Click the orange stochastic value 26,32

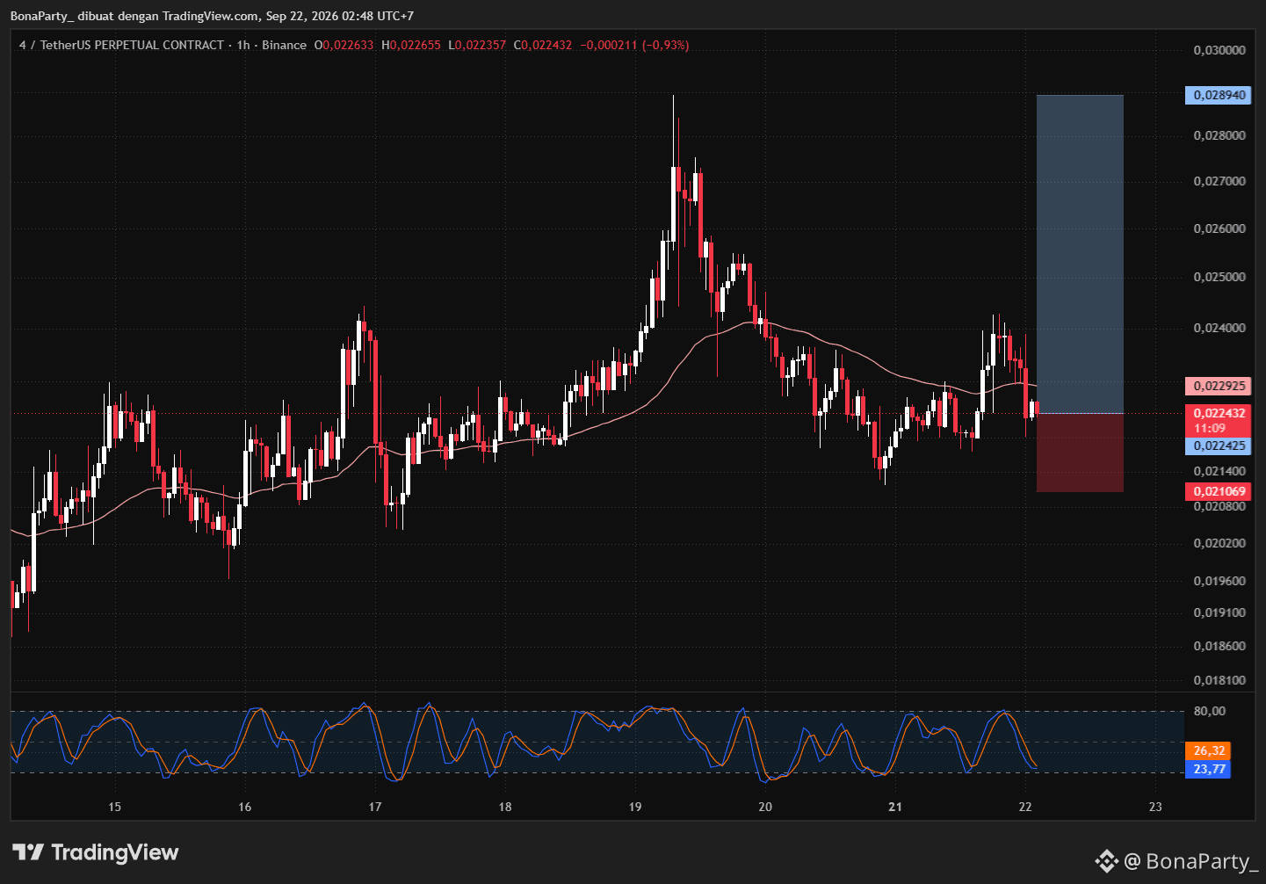click(x=1208, y=750)
